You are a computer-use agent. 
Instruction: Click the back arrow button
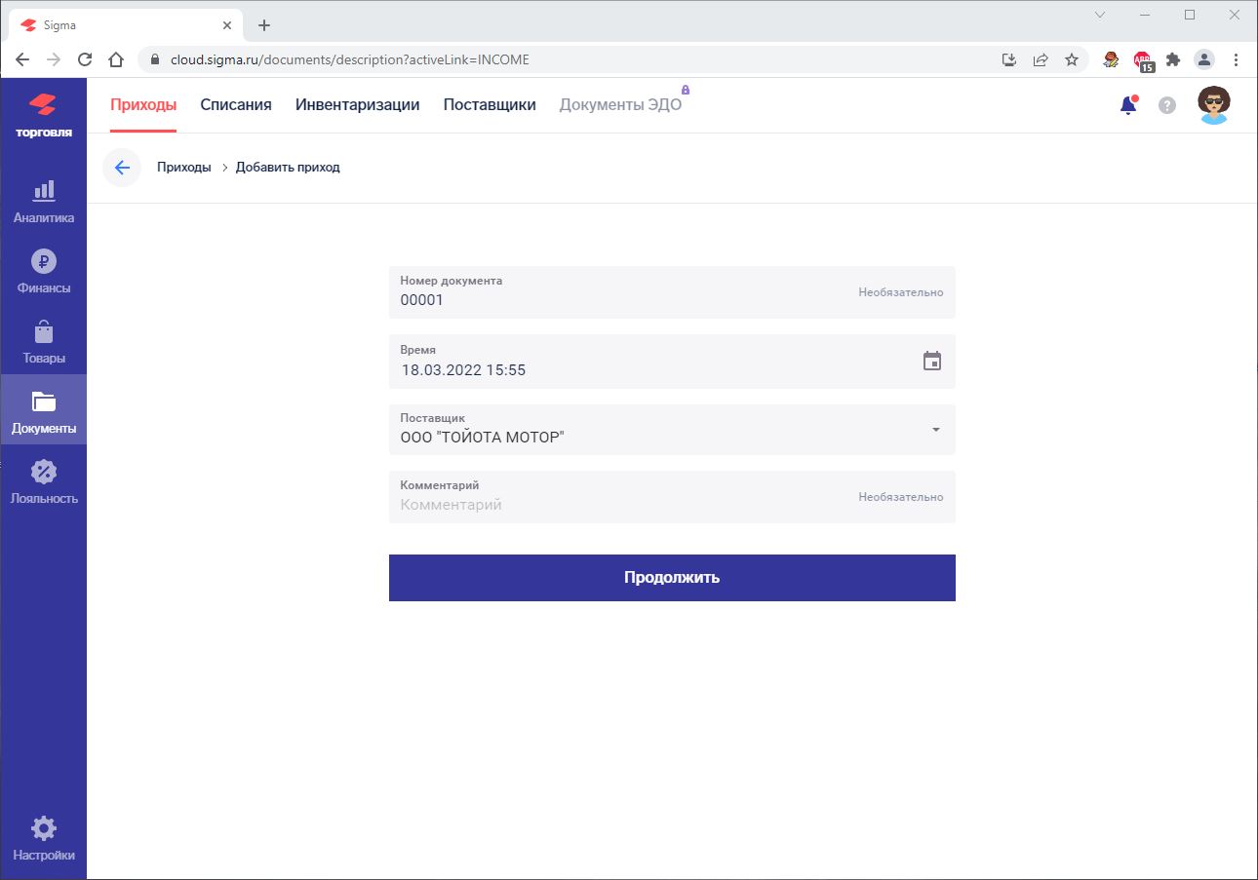coord(122,168)
